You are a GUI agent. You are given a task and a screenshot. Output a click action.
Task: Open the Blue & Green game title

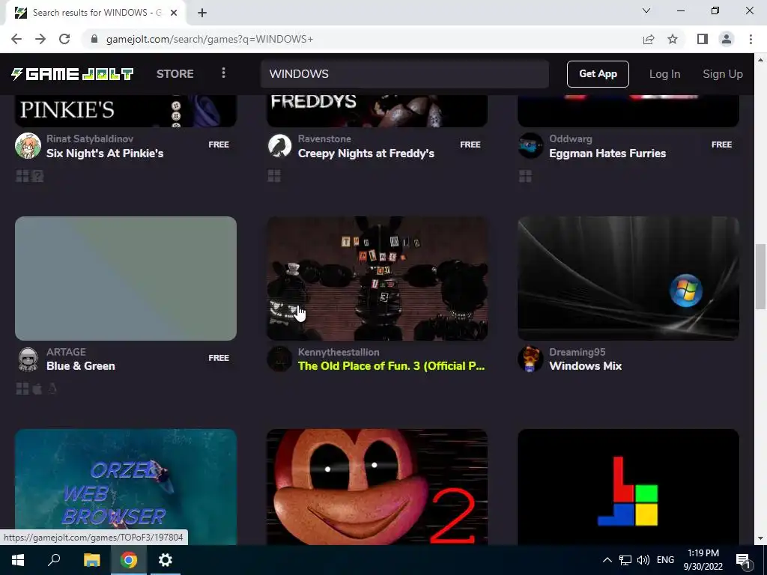click(x=81, y=366)
